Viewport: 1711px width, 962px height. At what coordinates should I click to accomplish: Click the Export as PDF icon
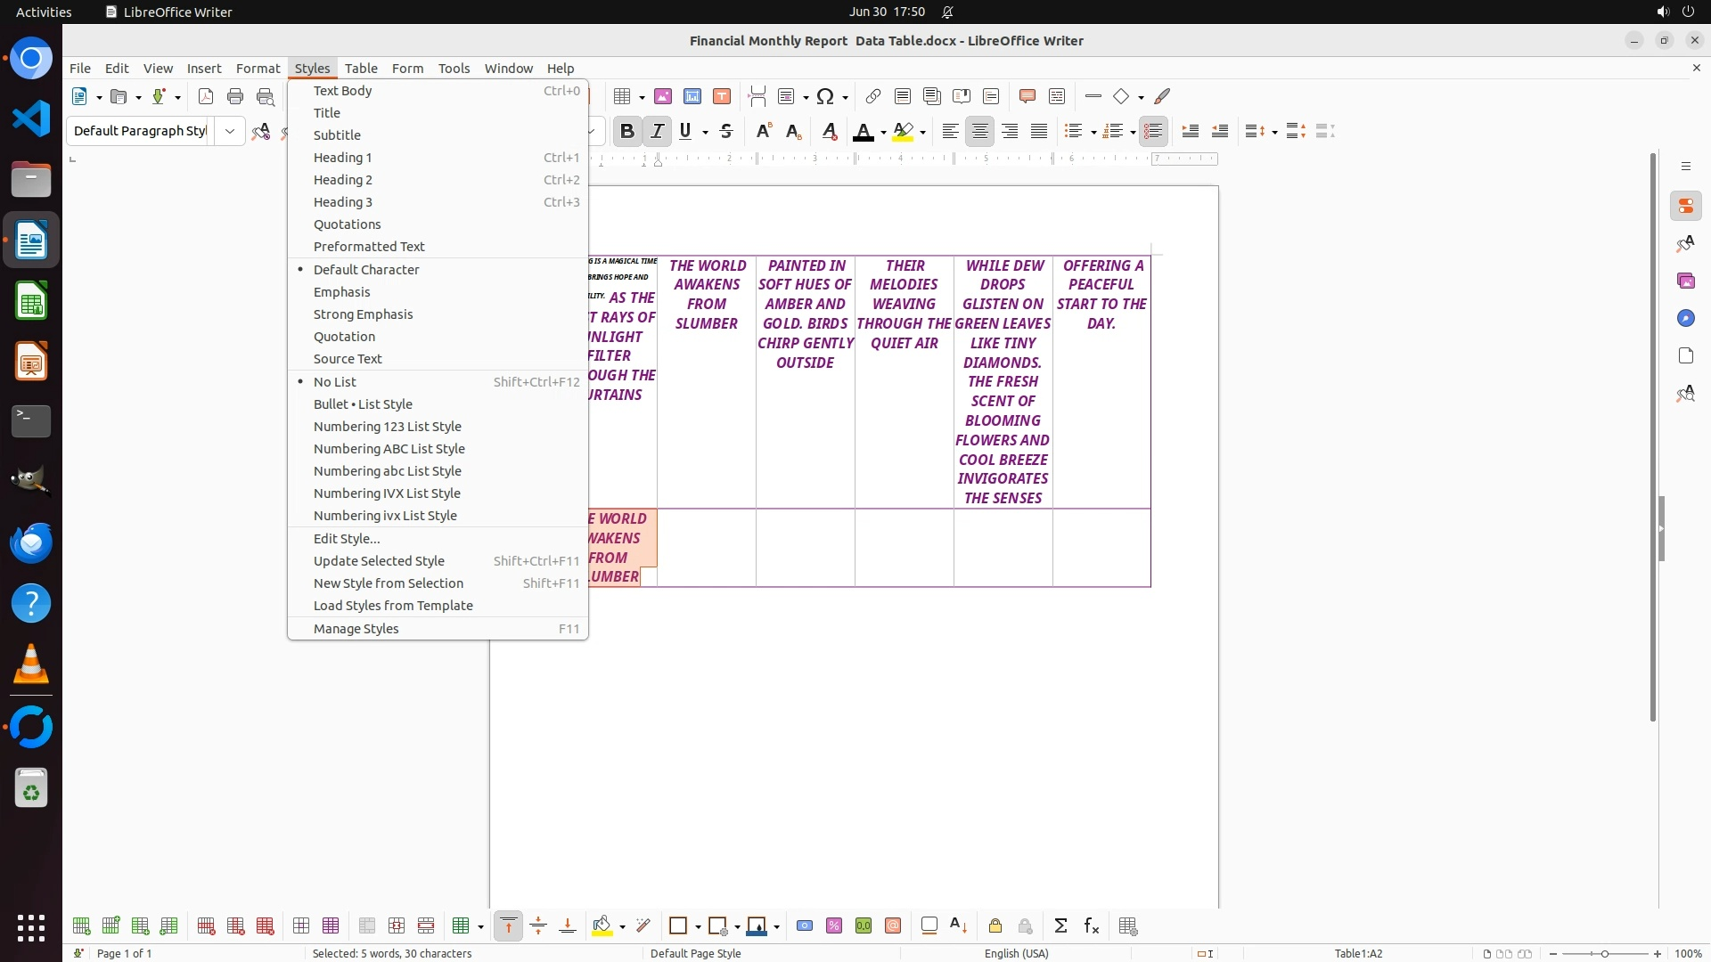[x=206, y=96]
